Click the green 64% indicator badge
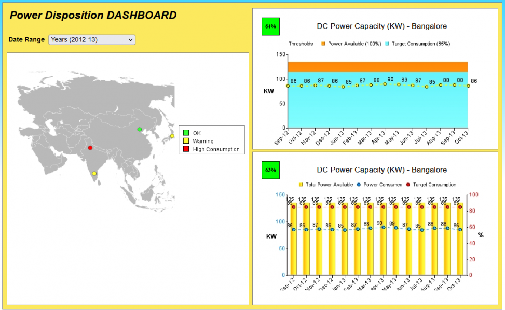The image size is (505, 310). coord(270,26)
